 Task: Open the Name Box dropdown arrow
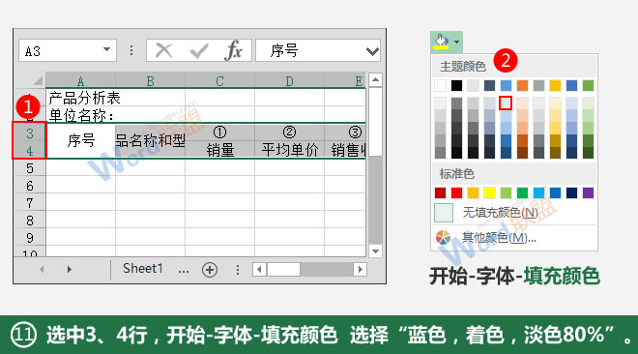[x=106, y=49]
